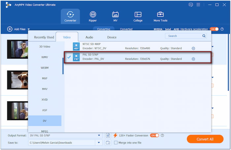Switch to the Converting tab
Screen dimensions: 231x150
pos(104,29)
